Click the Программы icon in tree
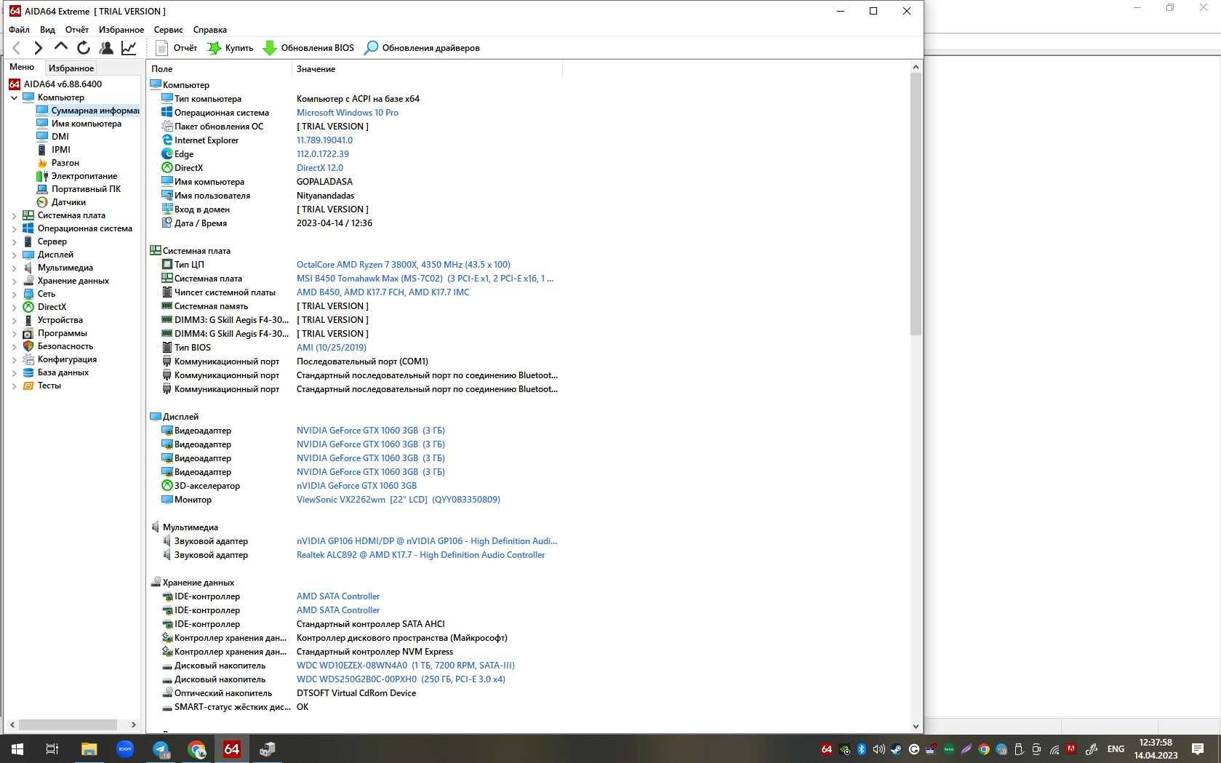The image size is (1221, 763). coord(28,333)
